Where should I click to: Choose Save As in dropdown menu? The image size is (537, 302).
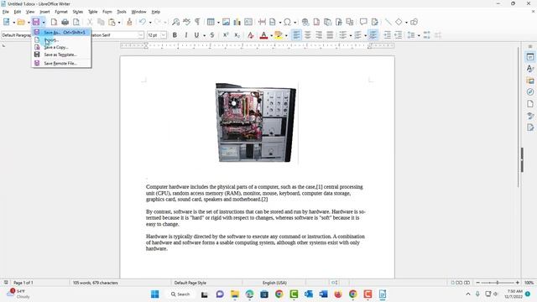tap(61, 32)
